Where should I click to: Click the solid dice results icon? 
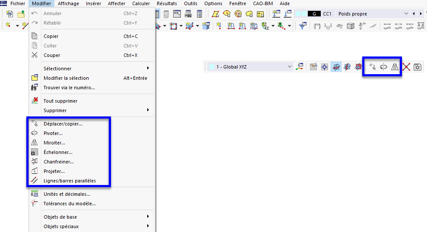click(x=351, y=26)
